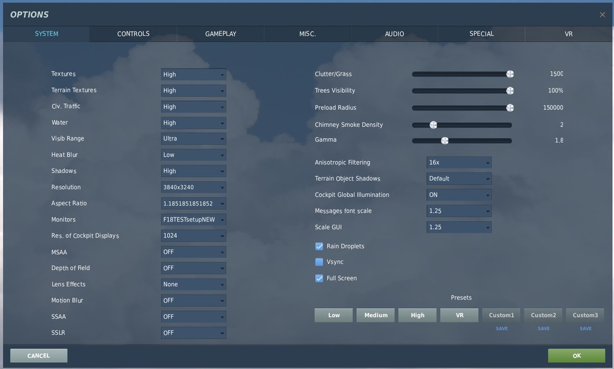Select the SYSTEM tab

(x=46, y=34)
